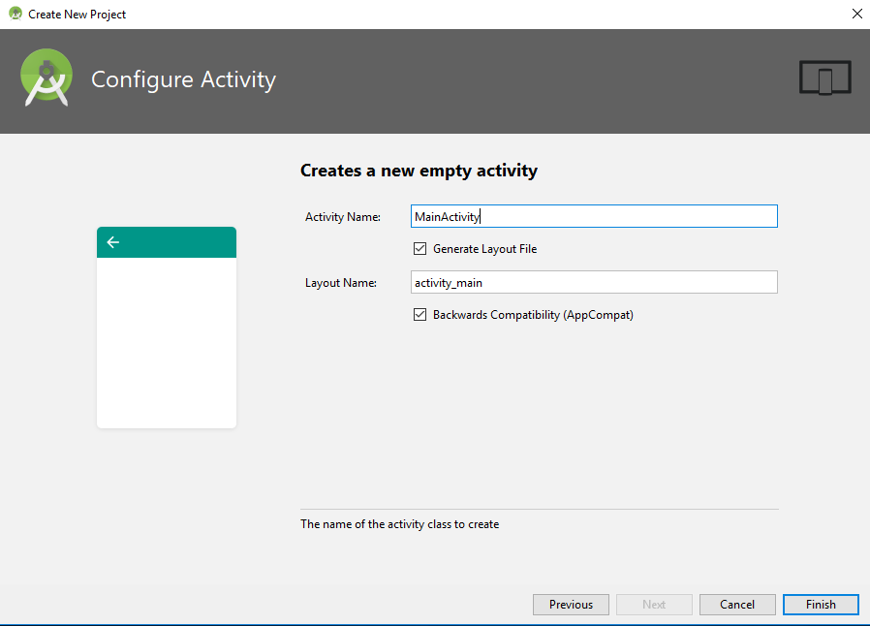The height and width of the screenshot is (626, 870).
Task: Close the Create New Project window
Action: [855, 15]
